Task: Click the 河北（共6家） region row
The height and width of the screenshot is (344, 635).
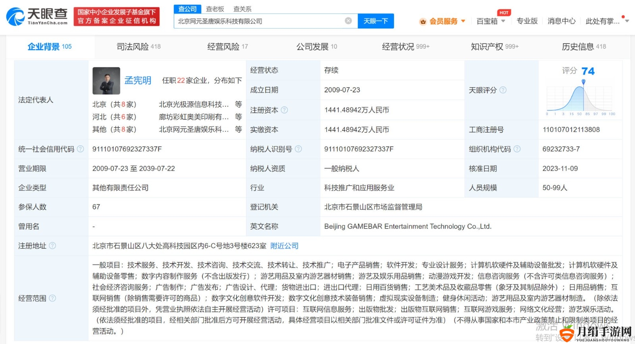Action: point(114,117)
